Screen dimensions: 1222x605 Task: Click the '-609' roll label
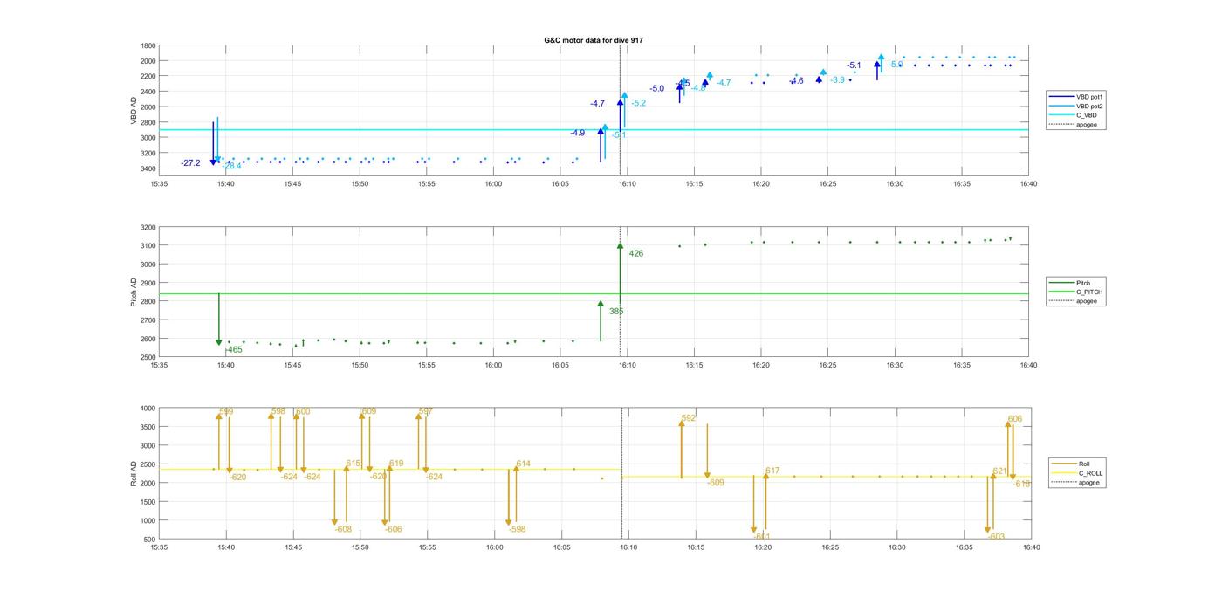tap(716, 483)
